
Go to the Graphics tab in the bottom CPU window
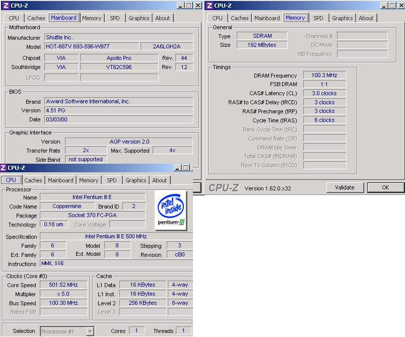pos(136,180)
